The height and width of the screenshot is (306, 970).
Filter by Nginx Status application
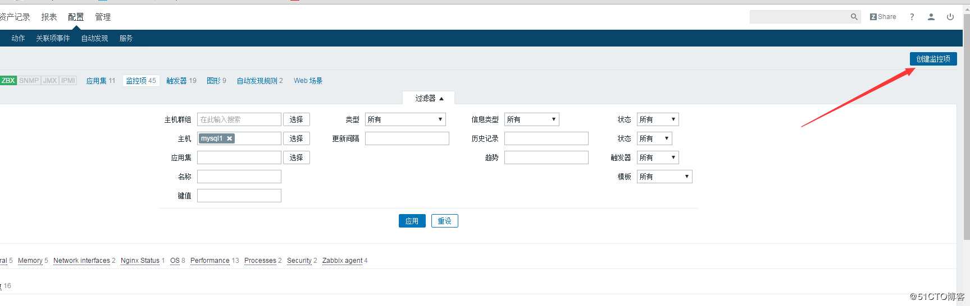point(140,261)
